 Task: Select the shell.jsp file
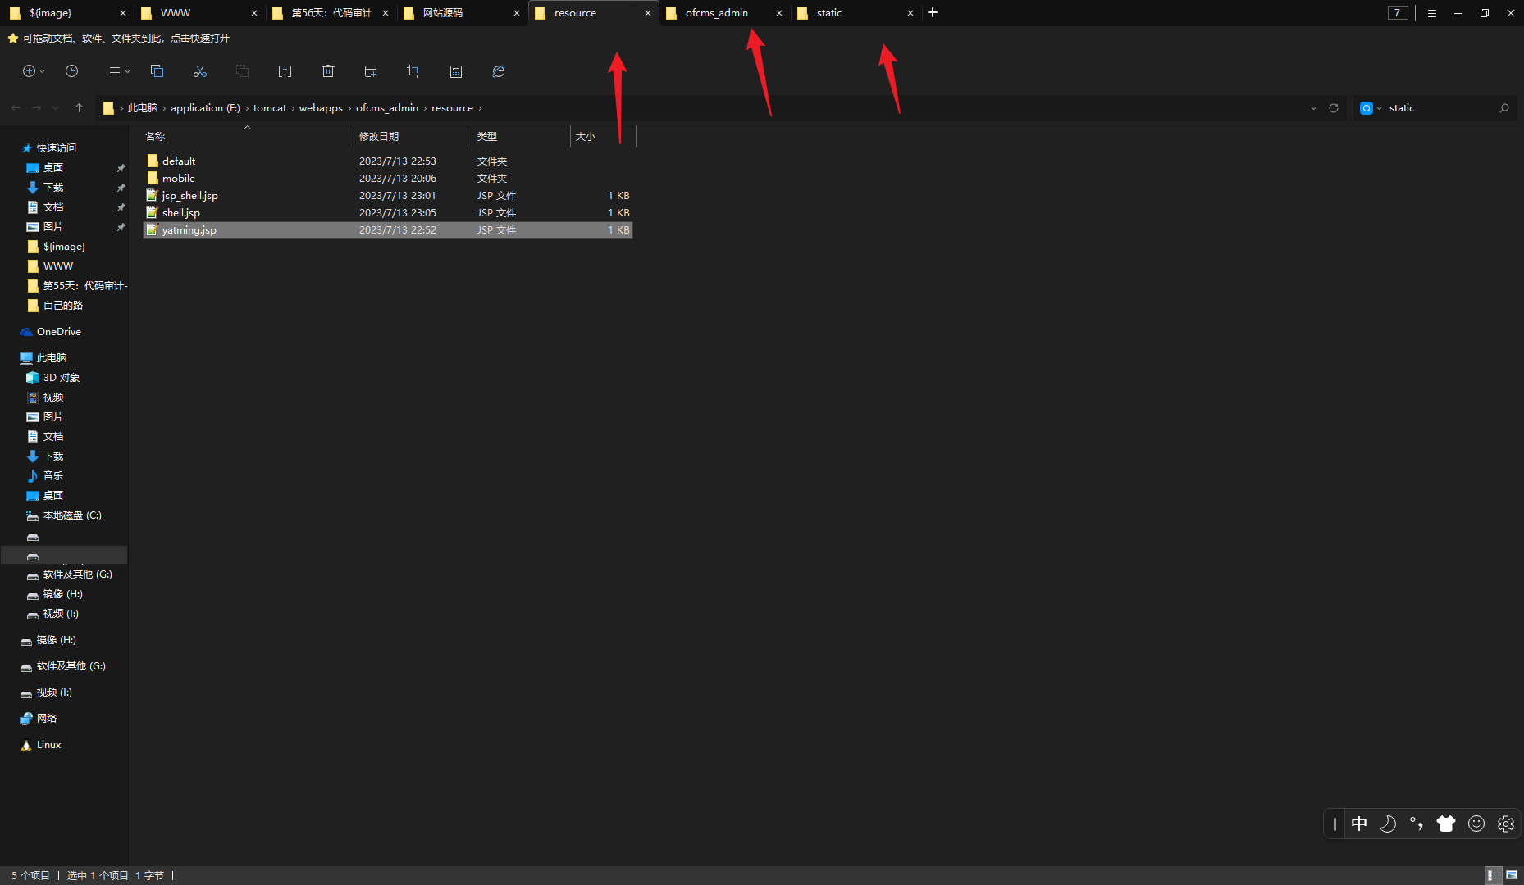pos(181,212)
